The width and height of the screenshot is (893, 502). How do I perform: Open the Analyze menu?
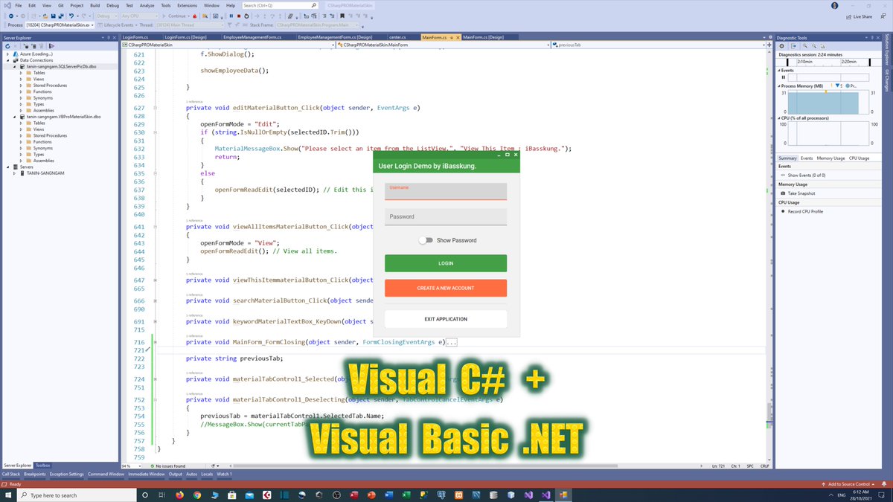147,5
